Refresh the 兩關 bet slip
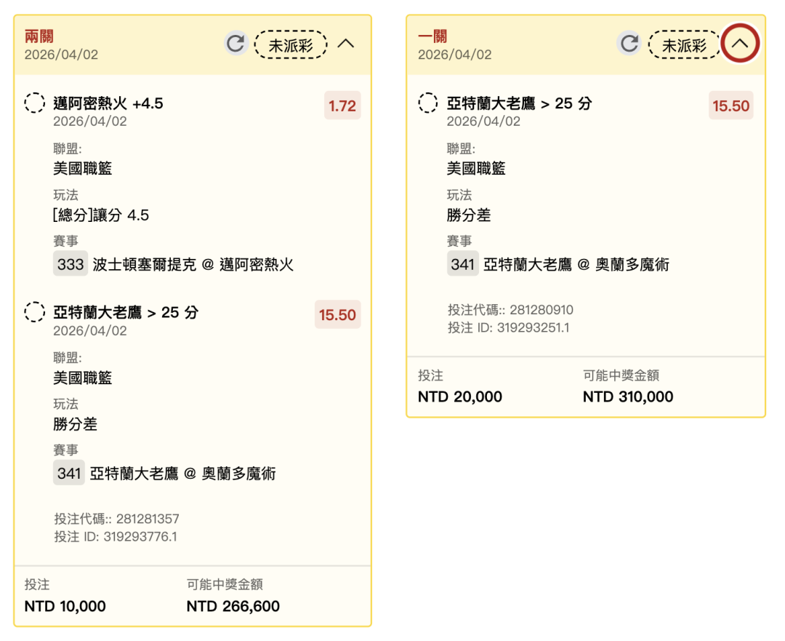 [x=235, y=44]
